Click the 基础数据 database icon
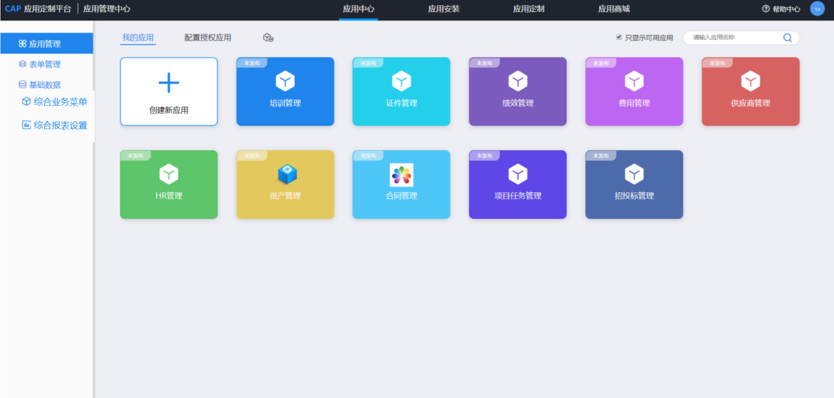 23,84
